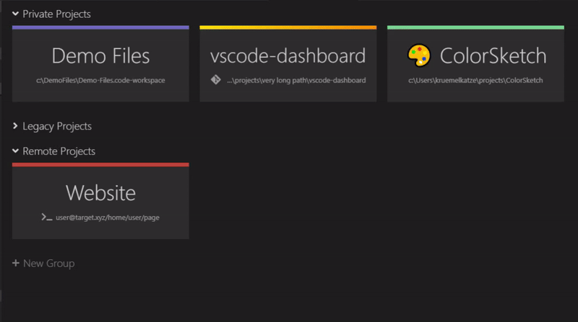Viewport: 578px width, 322px height.
Task: Click the Demo-Files.code-workspace path text
Action: [100, 80]
